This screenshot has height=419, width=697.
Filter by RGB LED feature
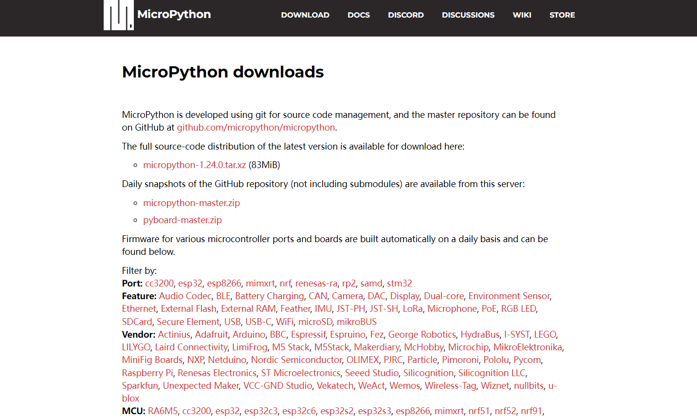pyautogui.click(x=518, y=309)
